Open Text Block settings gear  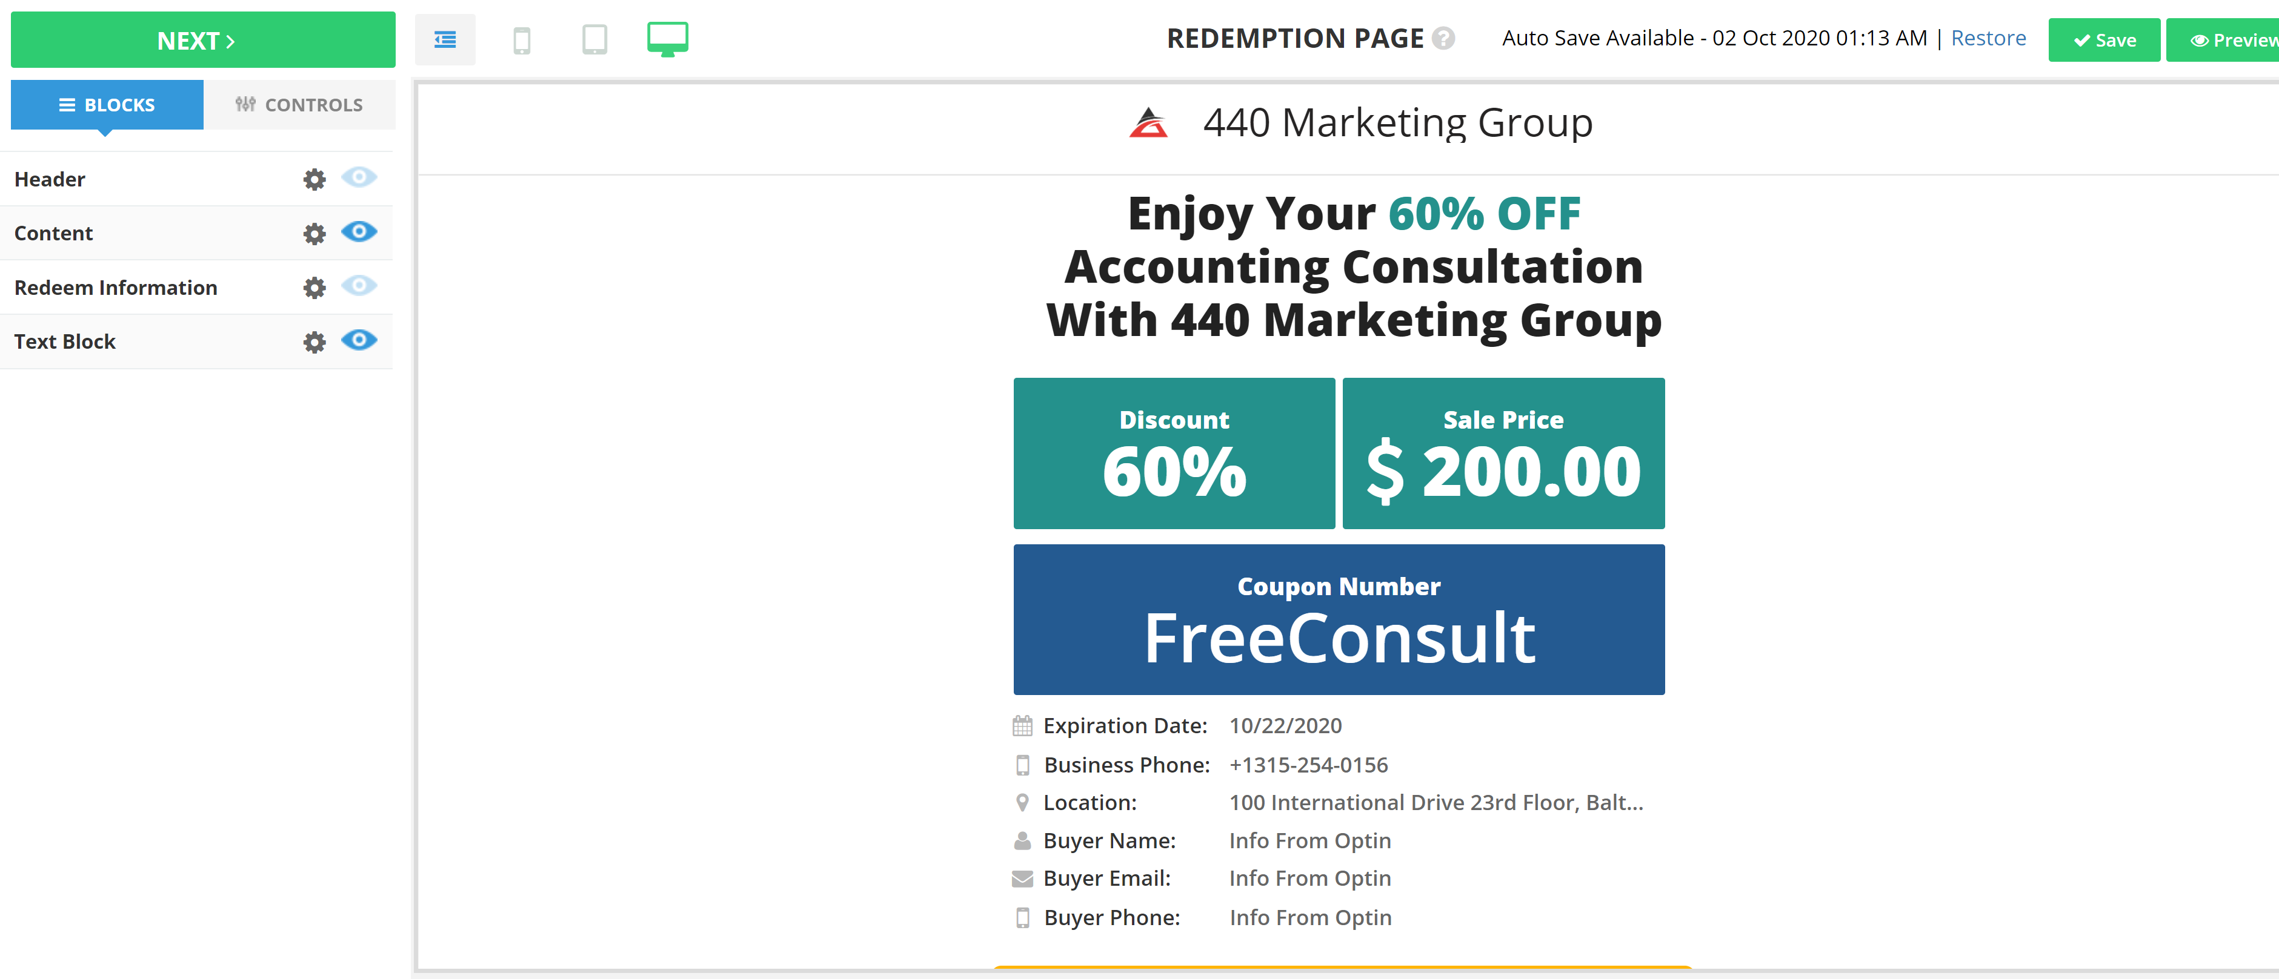coord(314,342)
